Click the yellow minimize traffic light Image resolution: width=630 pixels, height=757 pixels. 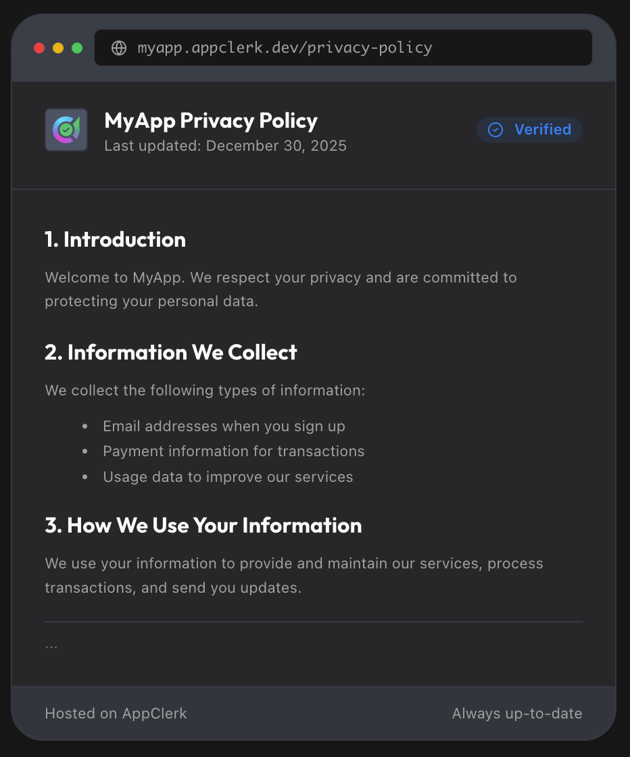tap(58, 47)
